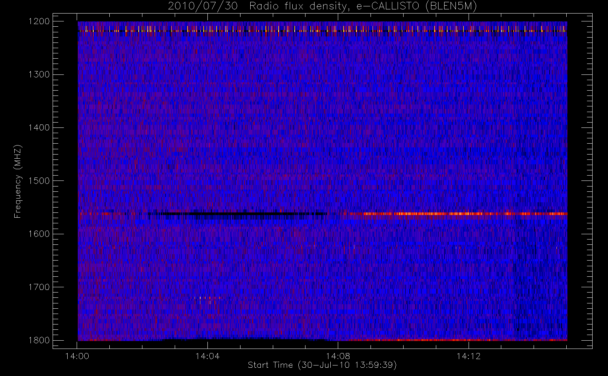The image size is (608, 376).
Task: Click the 1500 frequency tick label
Action: coord(39,181)
